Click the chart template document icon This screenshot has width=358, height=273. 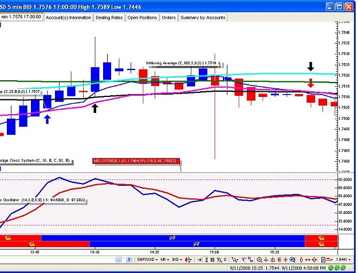click(323, 259)
